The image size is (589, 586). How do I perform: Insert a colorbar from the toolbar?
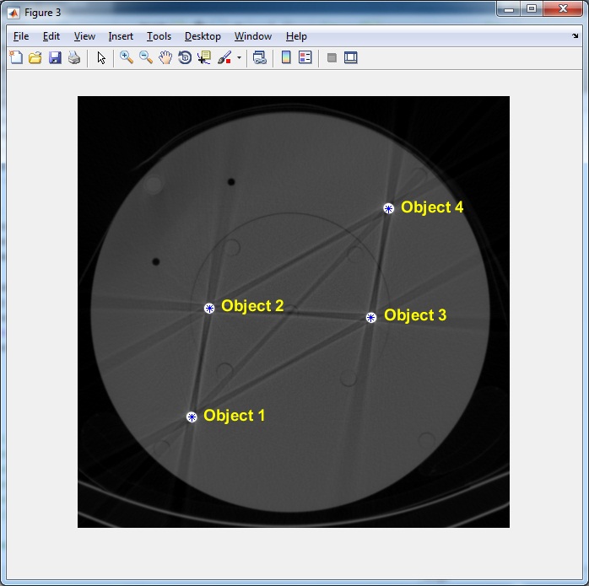coord(286,58)
